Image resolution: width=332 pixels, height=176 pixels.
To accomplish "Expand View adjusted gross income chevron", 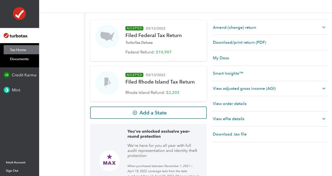I will pos(324,88).
